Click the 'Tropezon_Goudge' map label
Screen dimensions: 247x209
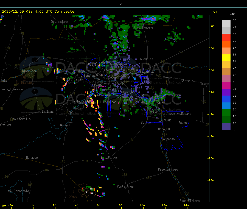coord(113,83)
